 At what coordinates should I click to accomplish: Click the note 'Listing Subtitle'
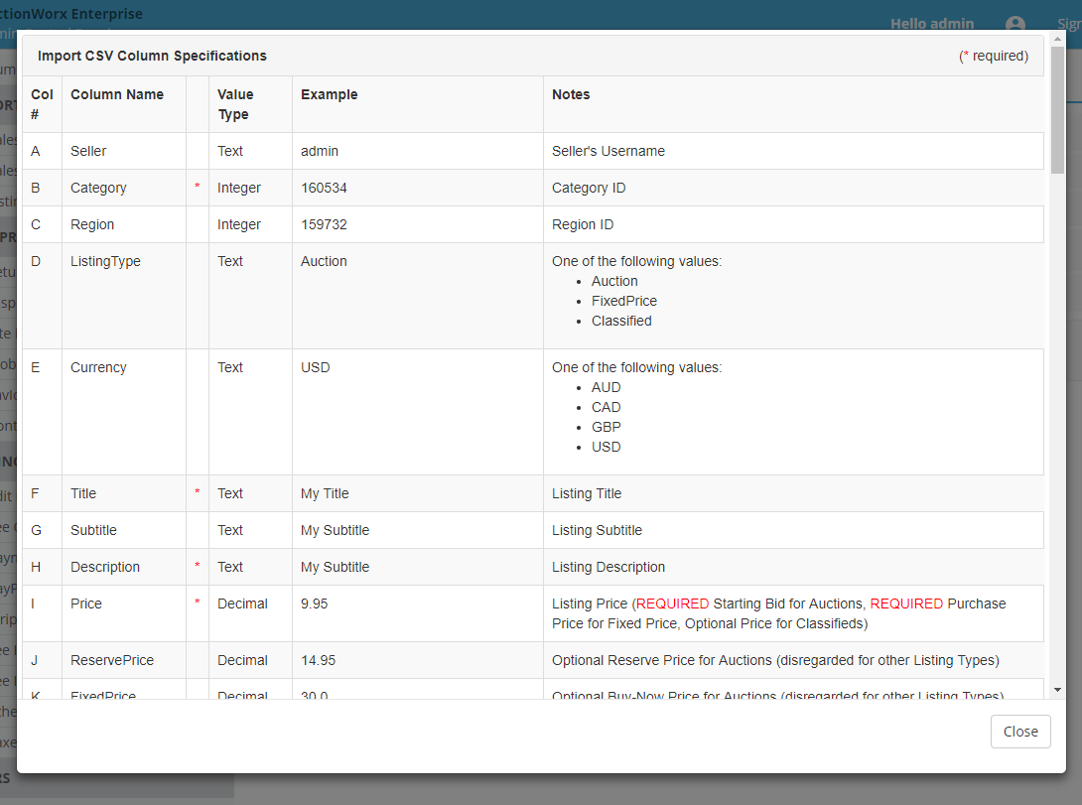(597, 530)
